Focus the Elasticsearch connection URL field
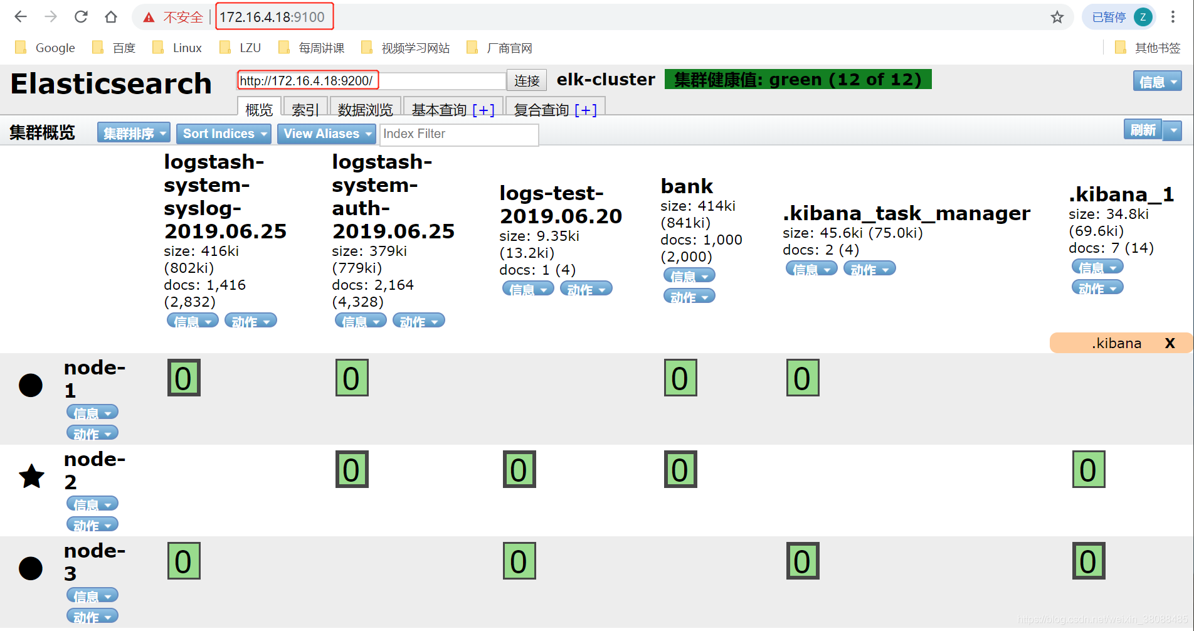The image size is (1194, 631). (371, 80)
